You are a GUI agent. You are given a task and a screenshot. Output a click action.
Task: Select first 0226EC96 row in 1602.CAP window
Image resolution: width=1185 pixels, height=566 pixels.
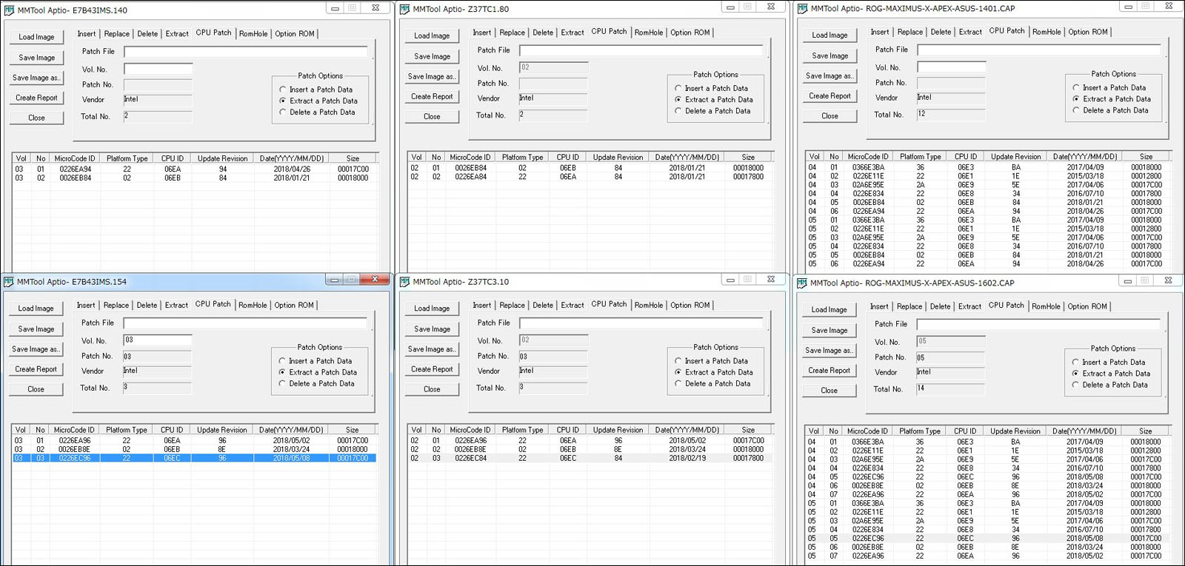coord(987,477)
